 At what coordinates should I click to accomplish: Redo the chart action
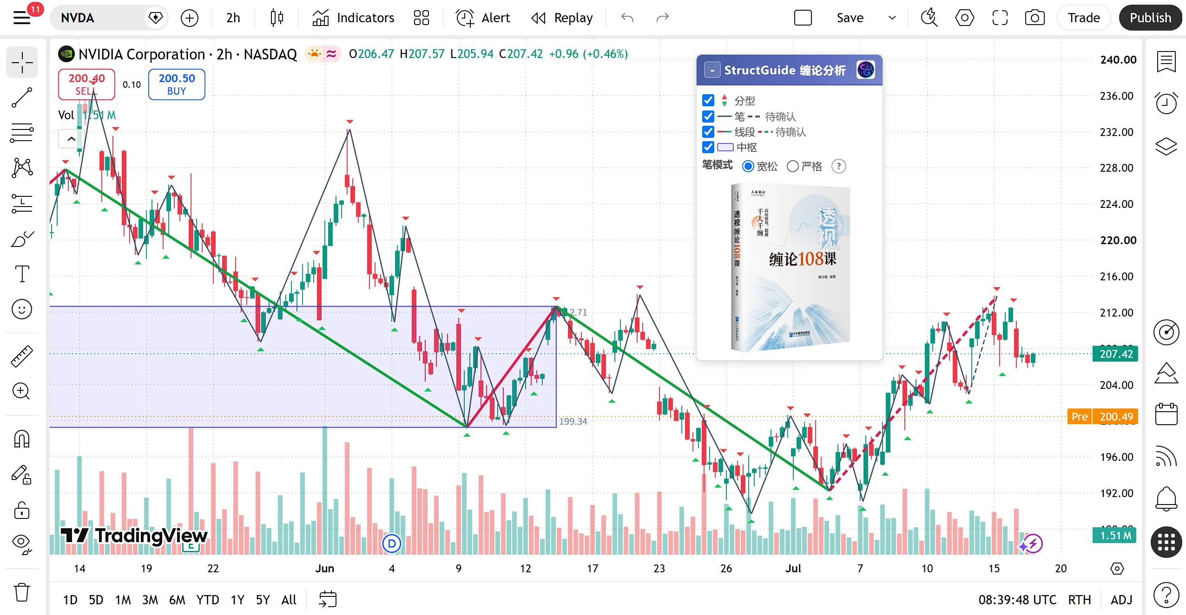point(662,18)
